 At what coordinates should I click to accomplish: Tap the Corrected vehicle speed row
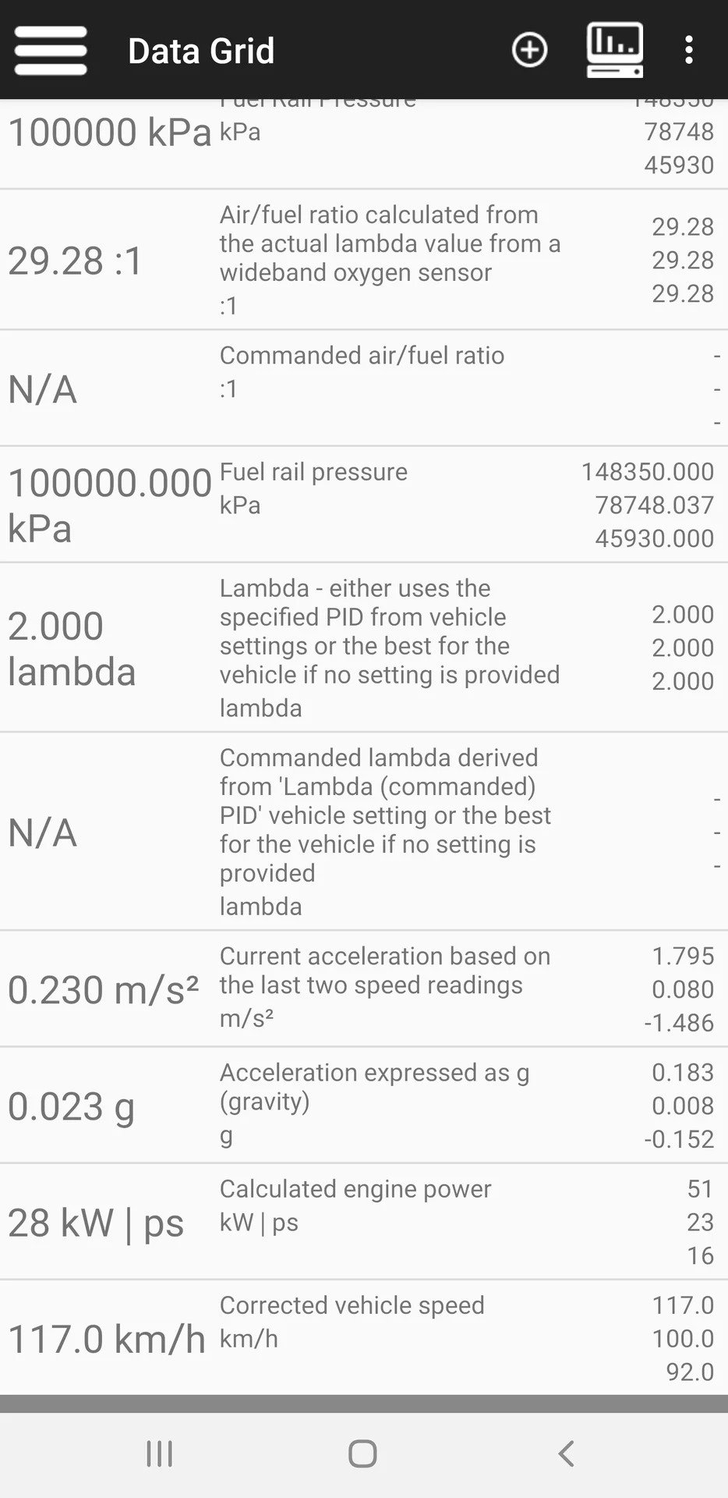pos(363,1336)
